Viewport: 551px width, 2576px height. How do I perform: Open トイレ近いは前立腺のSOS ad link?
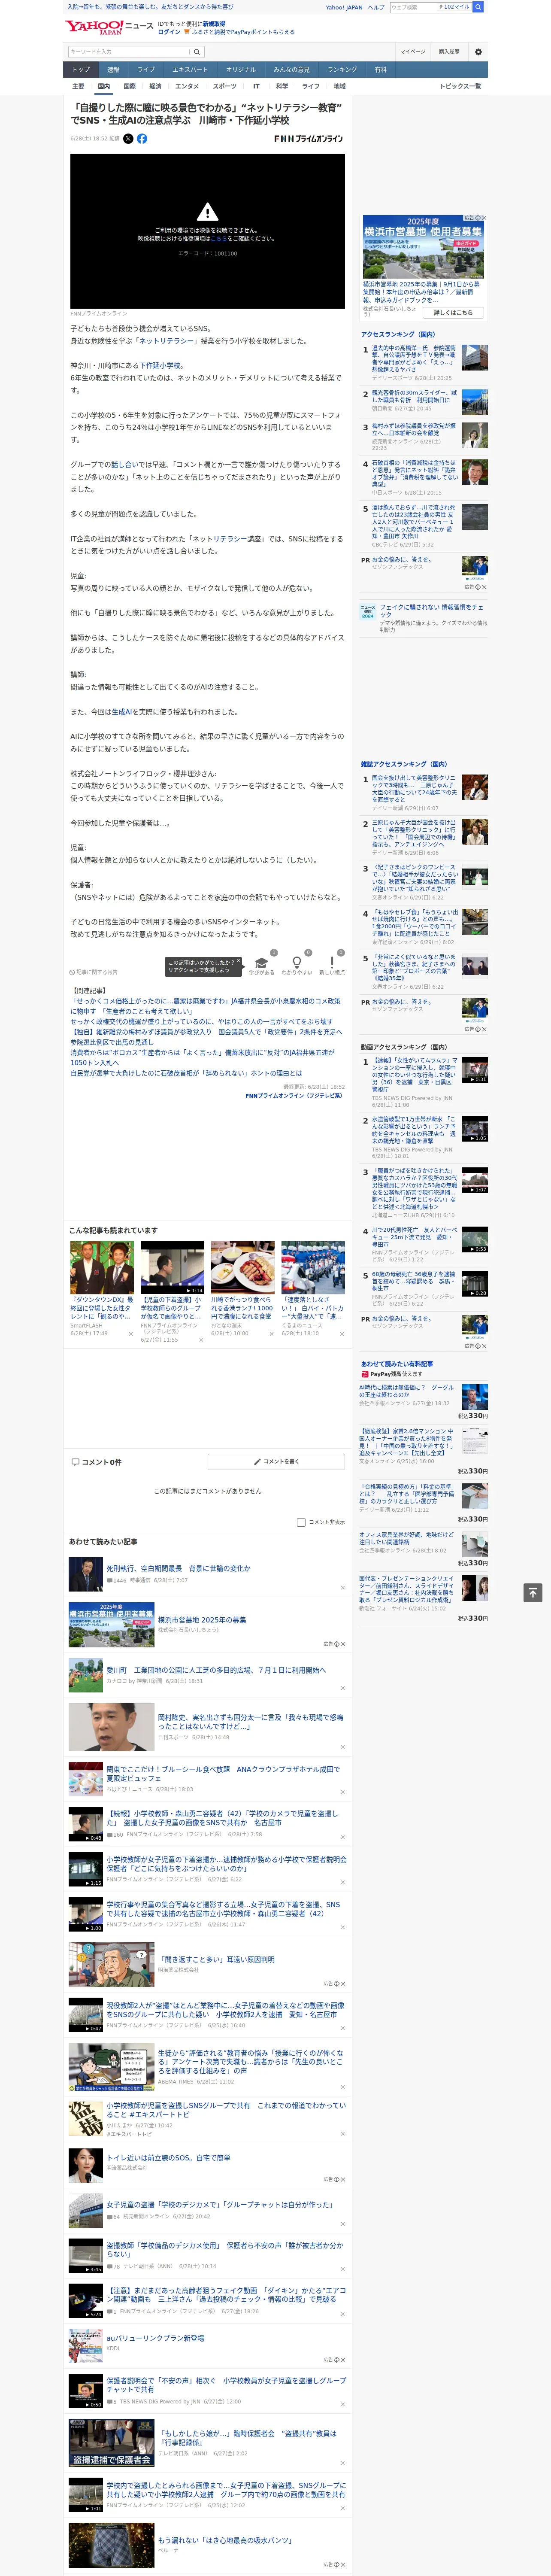click(x=168, y=2158)
